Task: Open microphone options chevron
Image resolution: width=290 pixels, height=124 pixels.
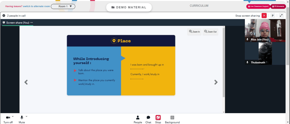Action: pyautogui.click(x=26, y=116)
